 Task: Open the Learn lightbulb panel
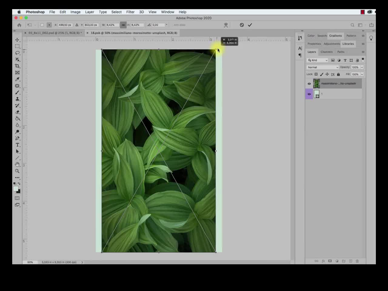(371, 38)
